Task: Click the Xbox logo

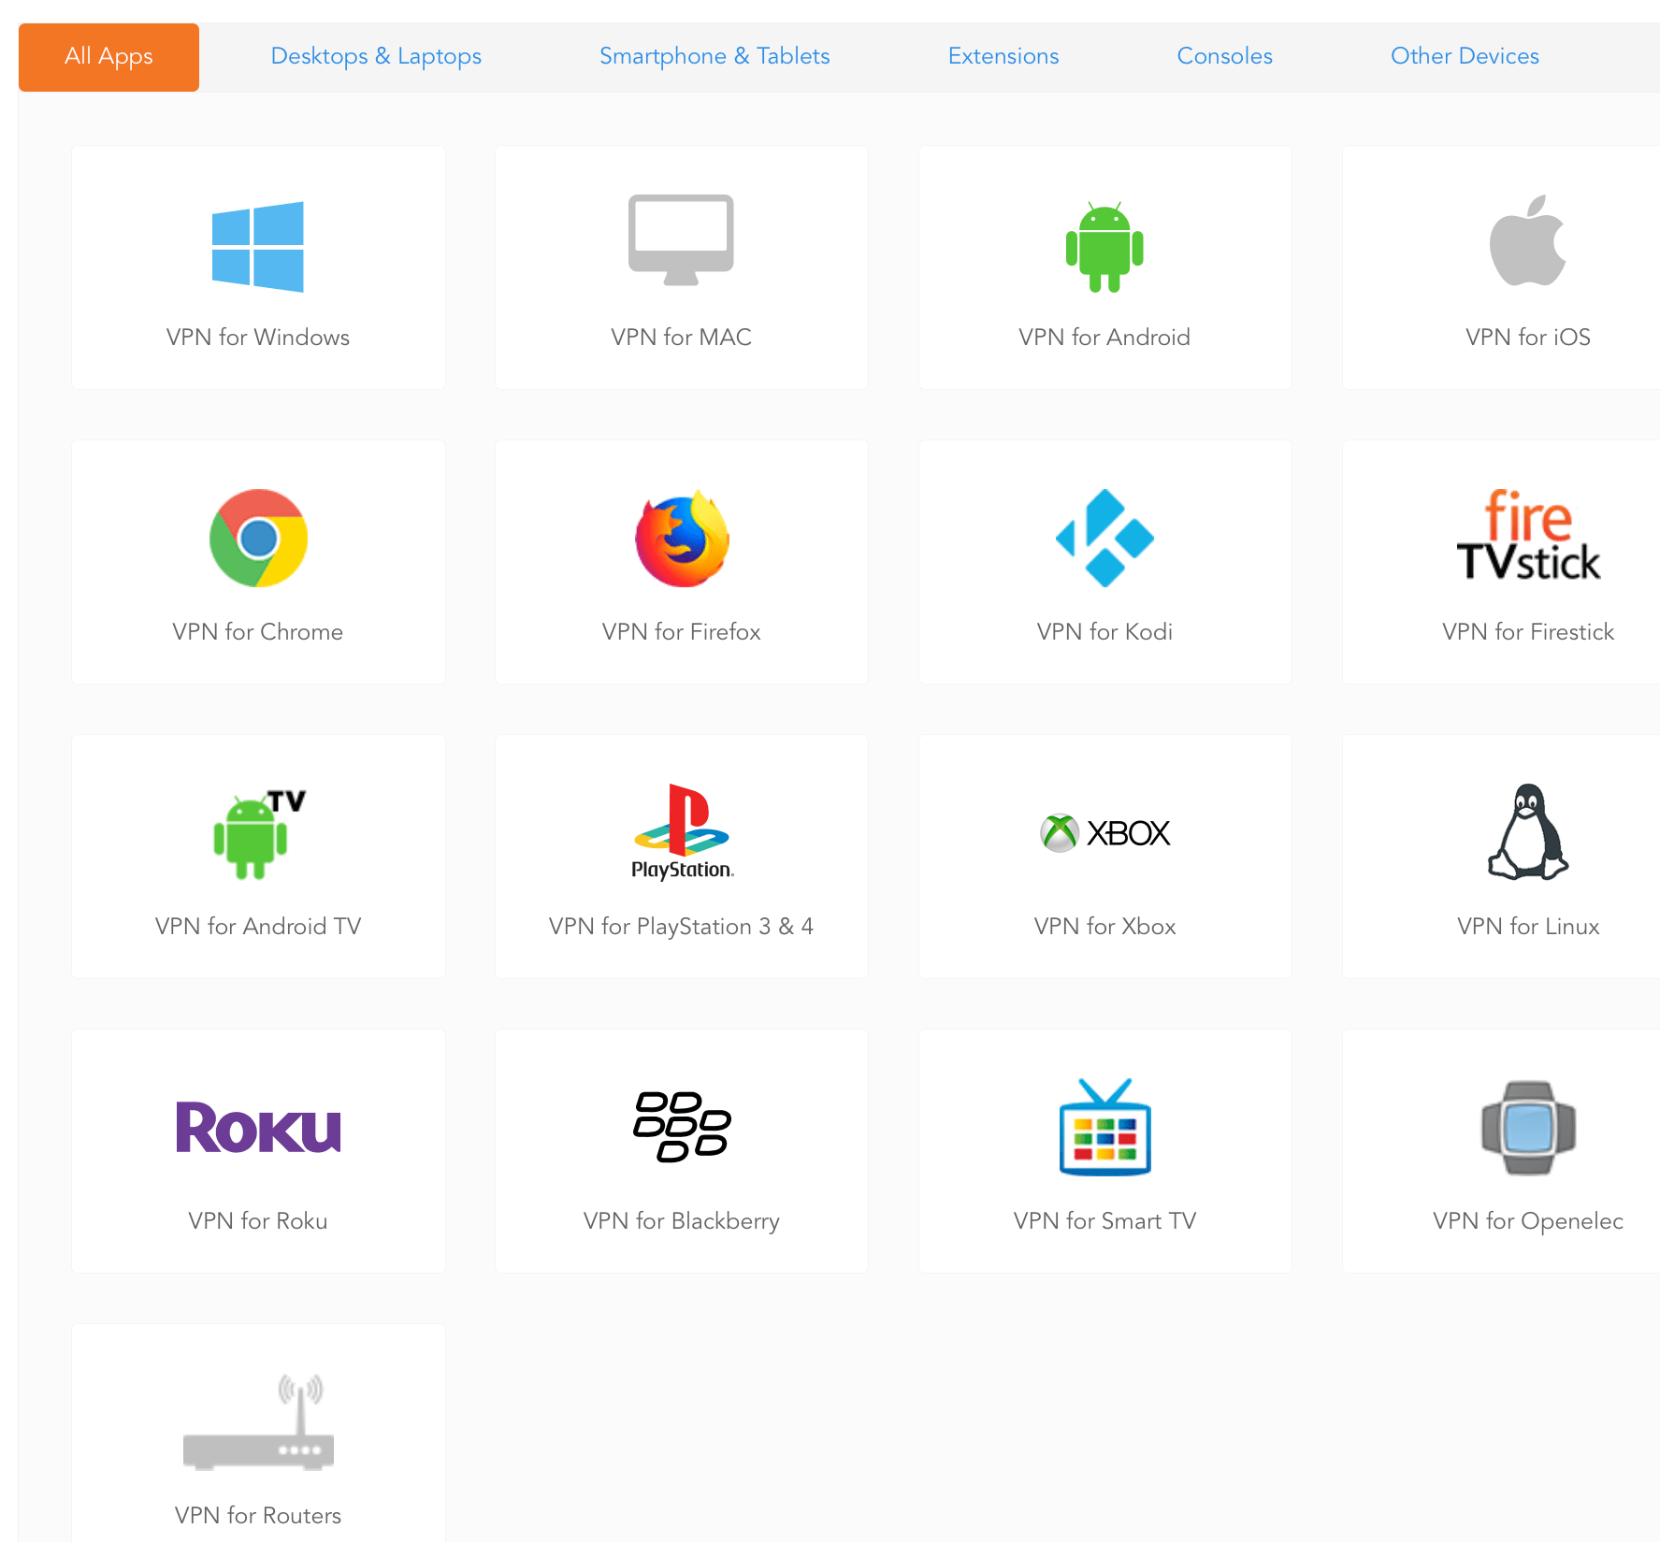Action: click(1104, 832)
